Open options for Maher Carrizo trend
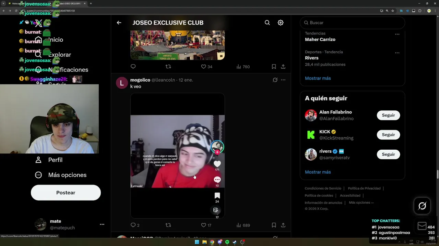This screenshot has width=439, height=246. click(397, 34)
